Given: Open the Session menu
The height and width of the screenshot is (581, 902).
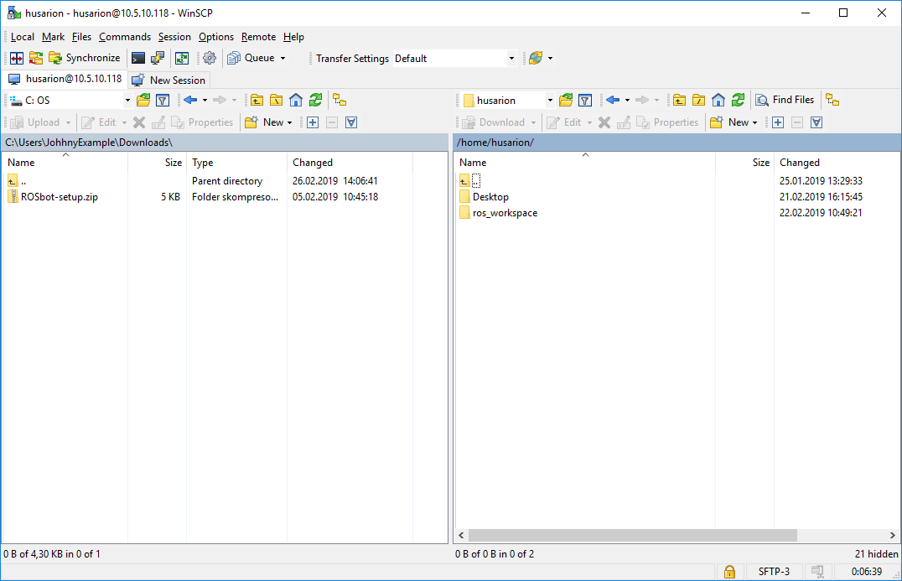Looking at the screenshot, I should 174,37.
